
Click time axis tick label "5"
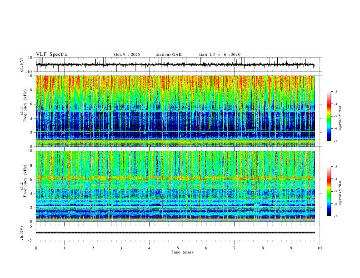click(178, 248)
